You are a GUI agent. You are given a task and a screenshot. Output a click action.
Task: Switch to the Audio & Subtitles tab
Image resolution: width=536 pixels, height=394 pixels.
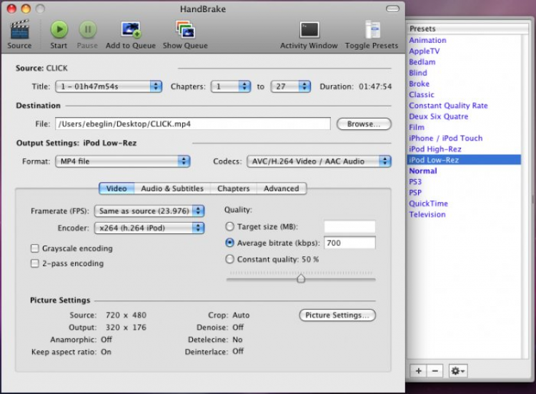[172, 188]
